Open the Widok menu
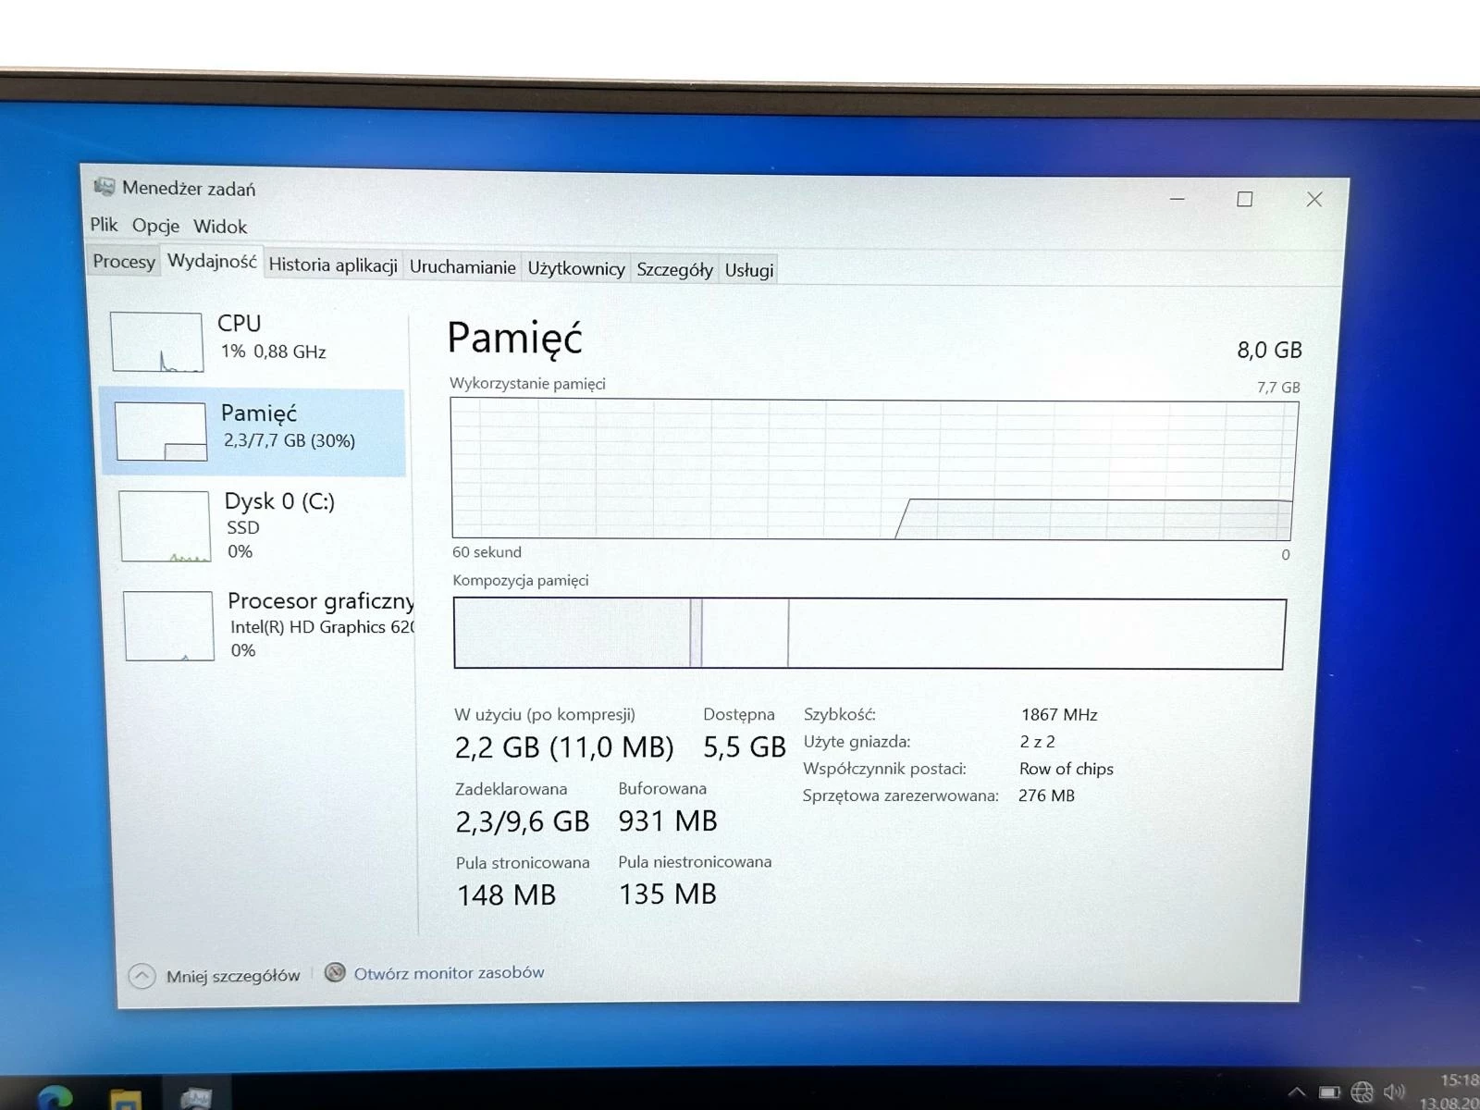This screenshot has width=1480, height=1110. click(220, 227)
